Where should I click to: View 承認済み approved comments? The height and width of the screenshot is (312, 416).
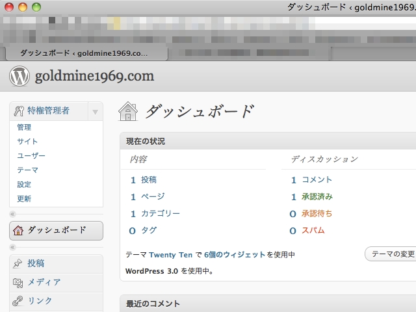(317, 196)
